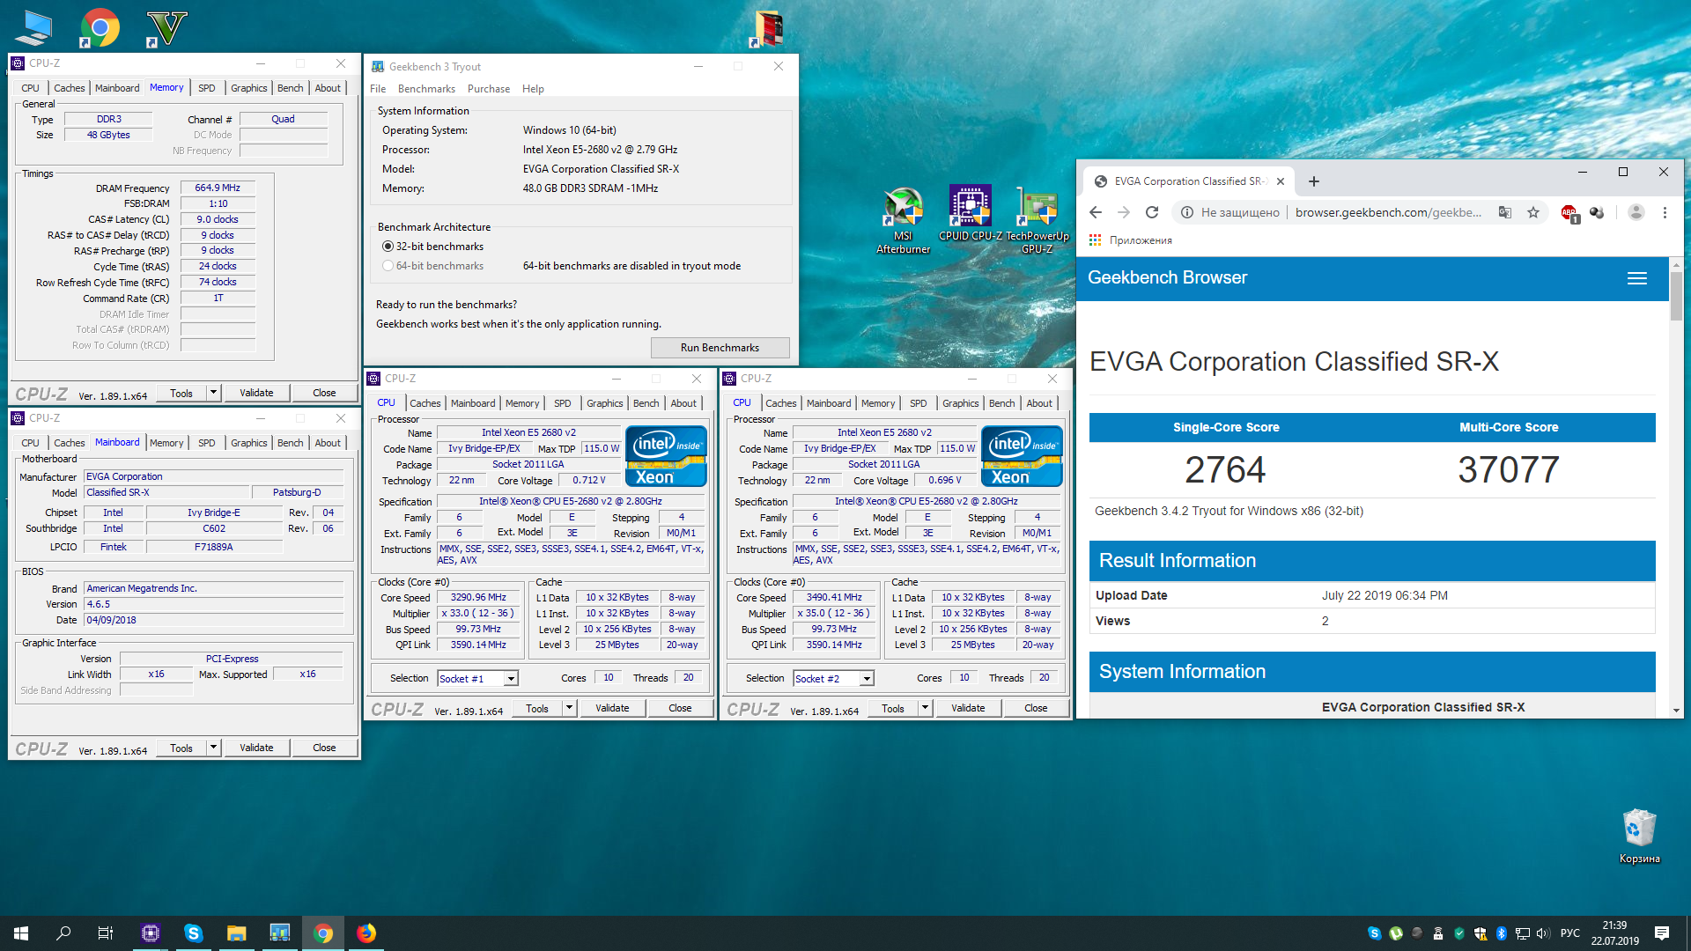Click the translate page icon in address bar
1691x951 pixels.
pyautogui.click(x=1505, y=212)
